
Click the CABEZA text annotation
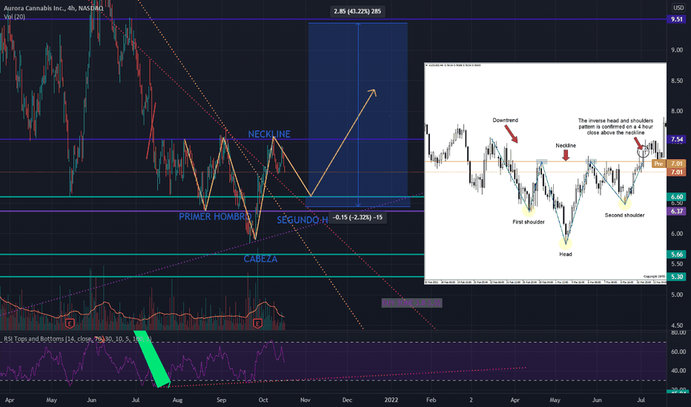click(x=260, y=259)
